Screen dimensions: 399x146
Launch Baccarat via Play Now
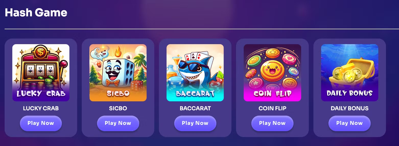[195, 123]
